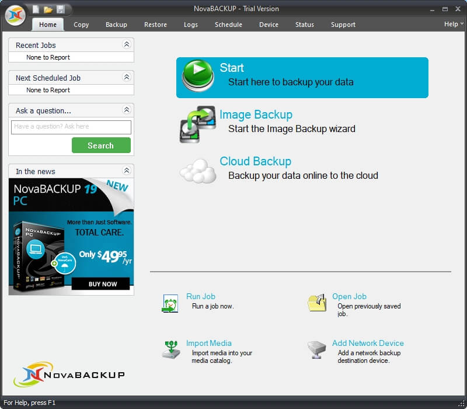The image size is (467, 409).
Task: Click the open folder icon in title bar
Action: (48, 9)
